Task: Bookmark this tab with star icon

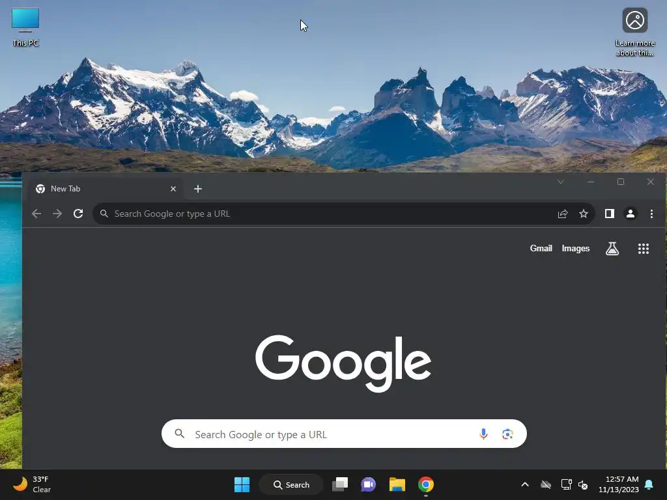Action: pos(584,214)
